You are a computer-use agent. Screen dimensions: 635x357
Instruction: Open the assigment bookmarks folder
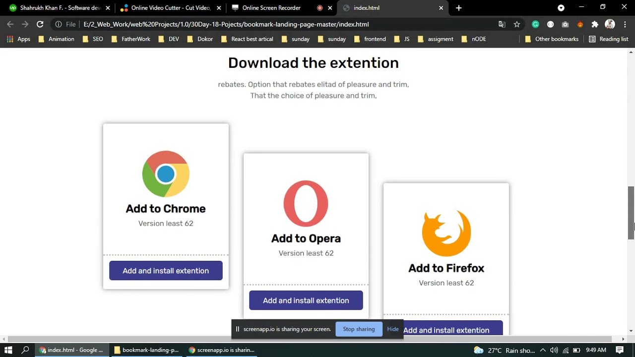pos(435,39)
